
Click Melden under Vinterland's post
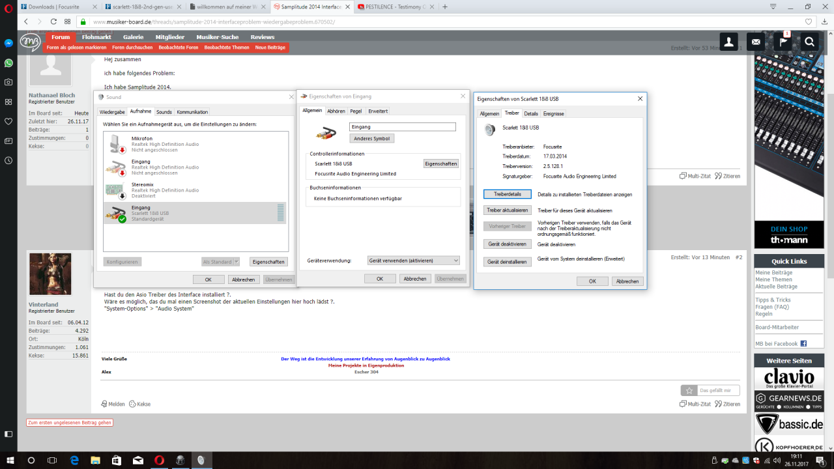113,404
